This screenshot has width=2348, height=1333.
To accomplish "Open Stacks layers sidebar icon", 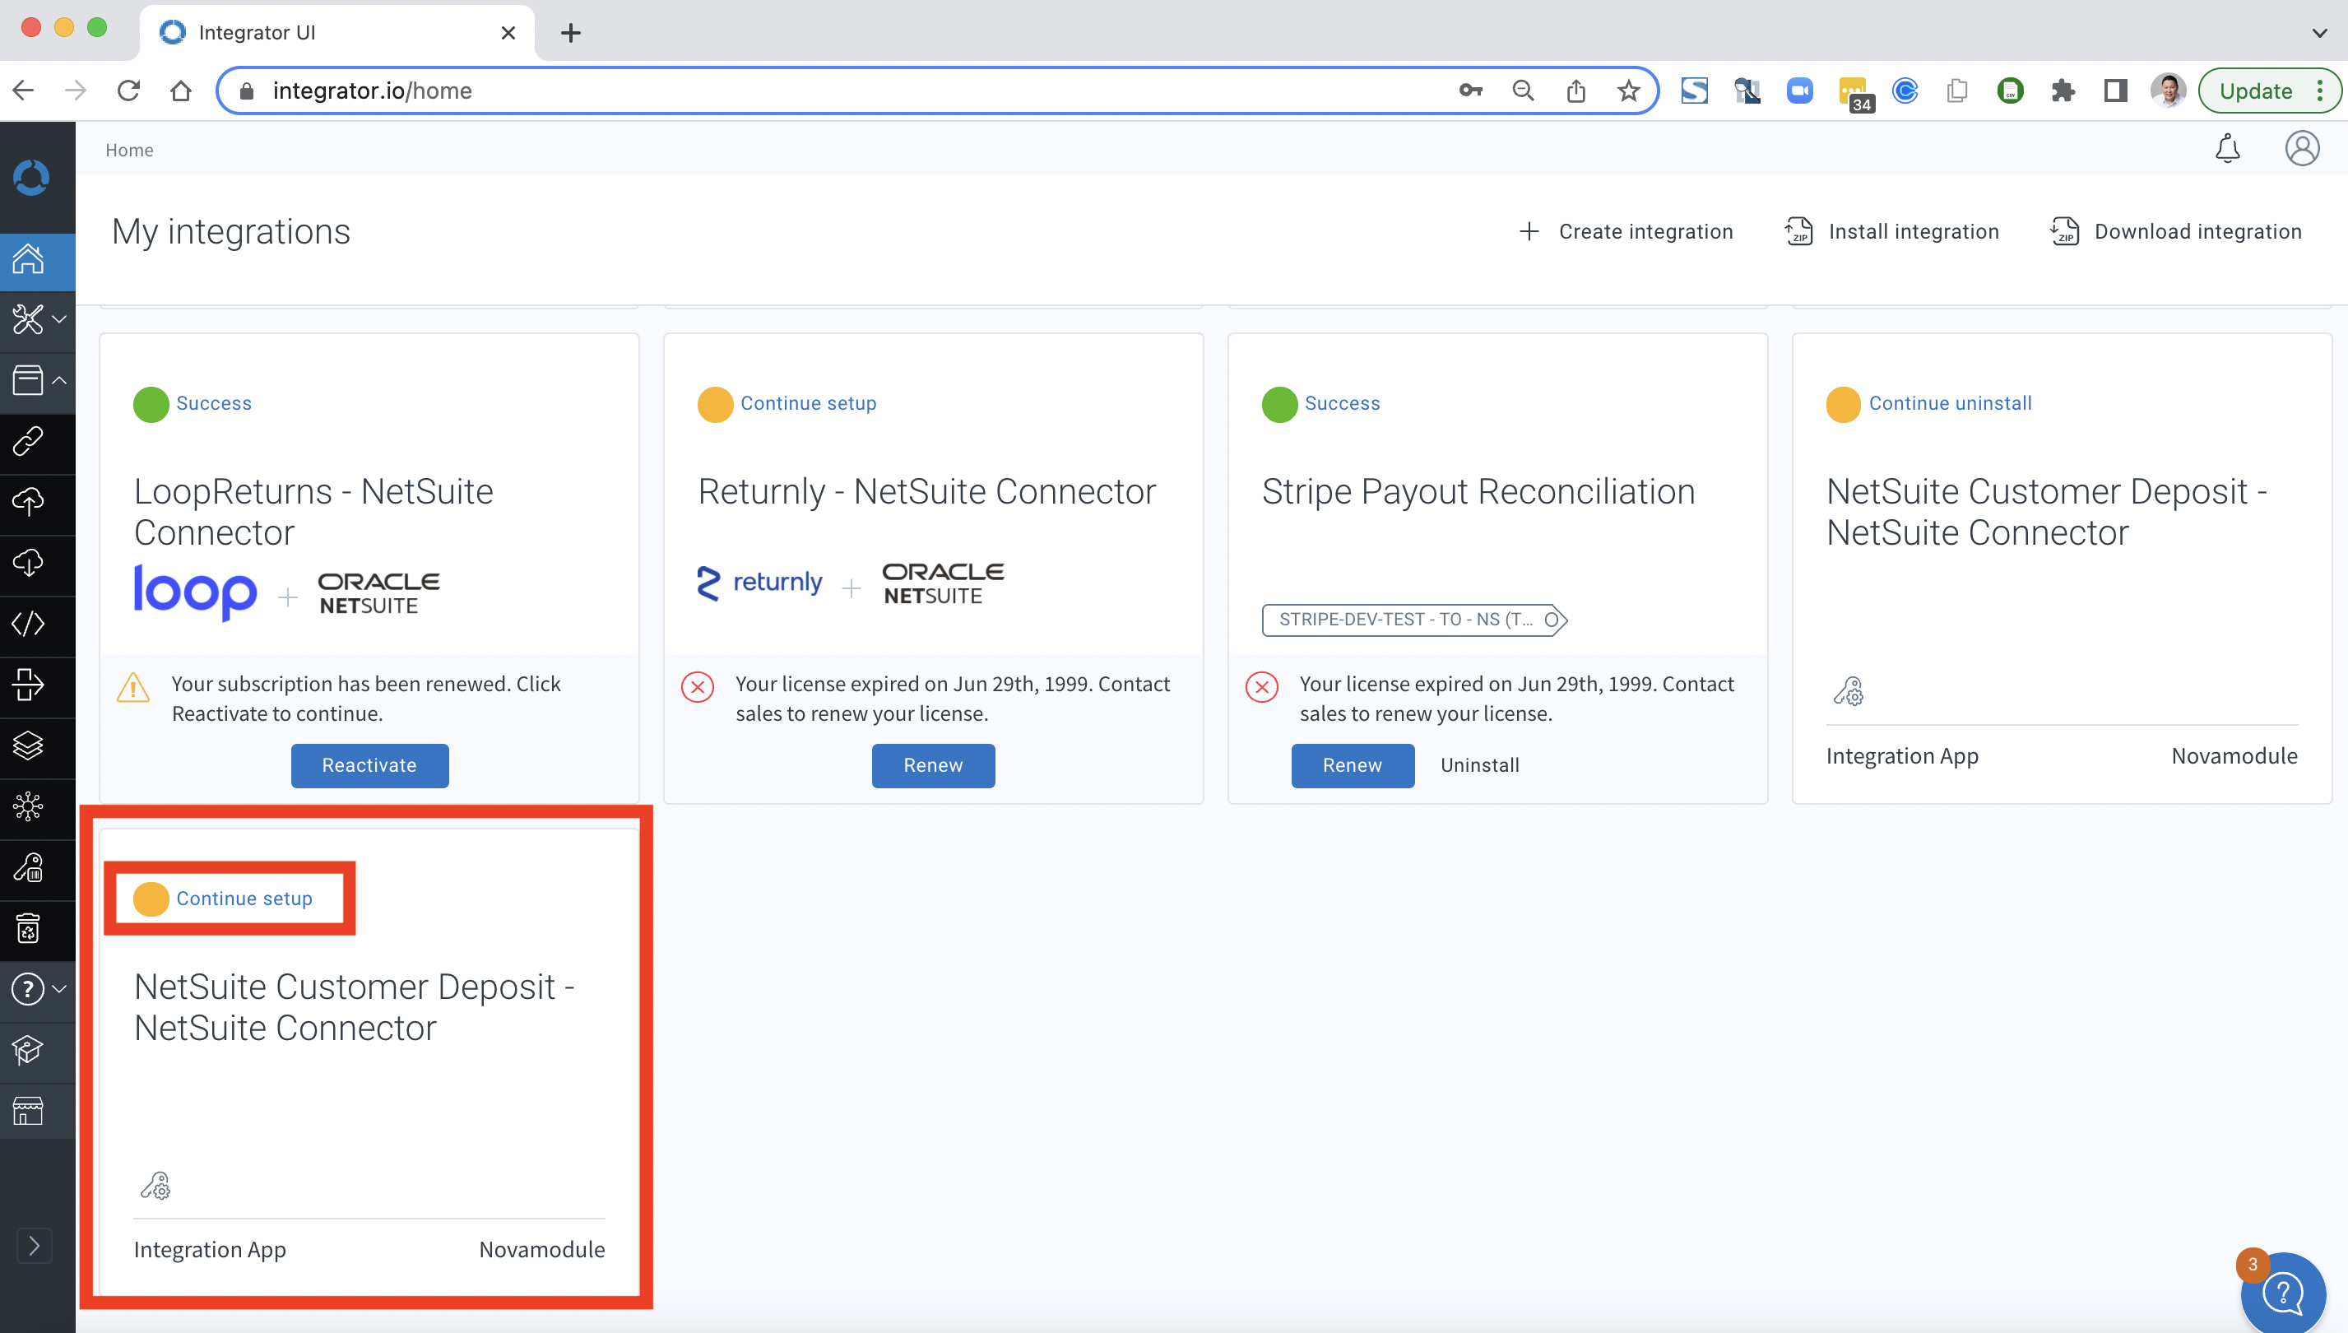I will pyautogui.click(x=27, y=745).
